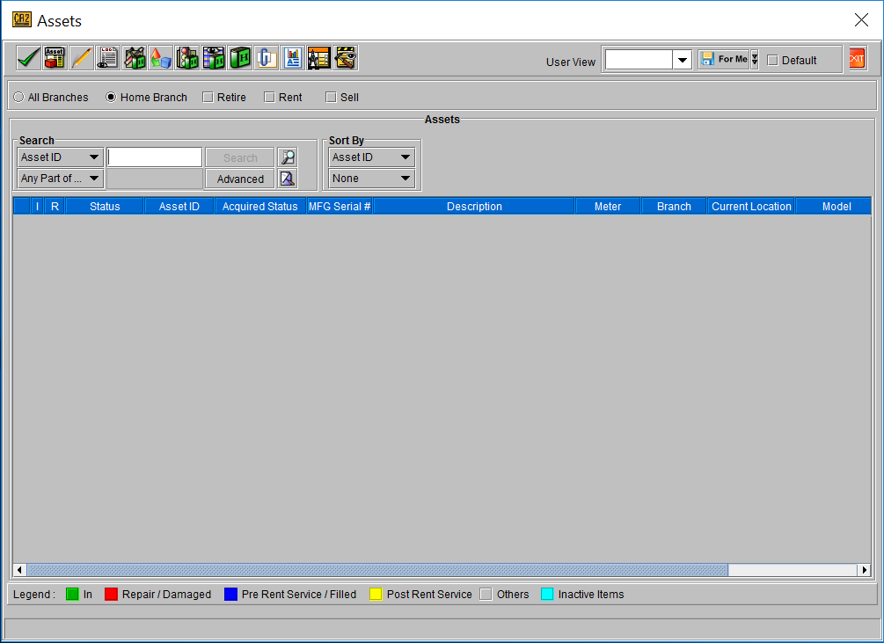Click the yellow Post Rent Service swatch

pos(376,594)
